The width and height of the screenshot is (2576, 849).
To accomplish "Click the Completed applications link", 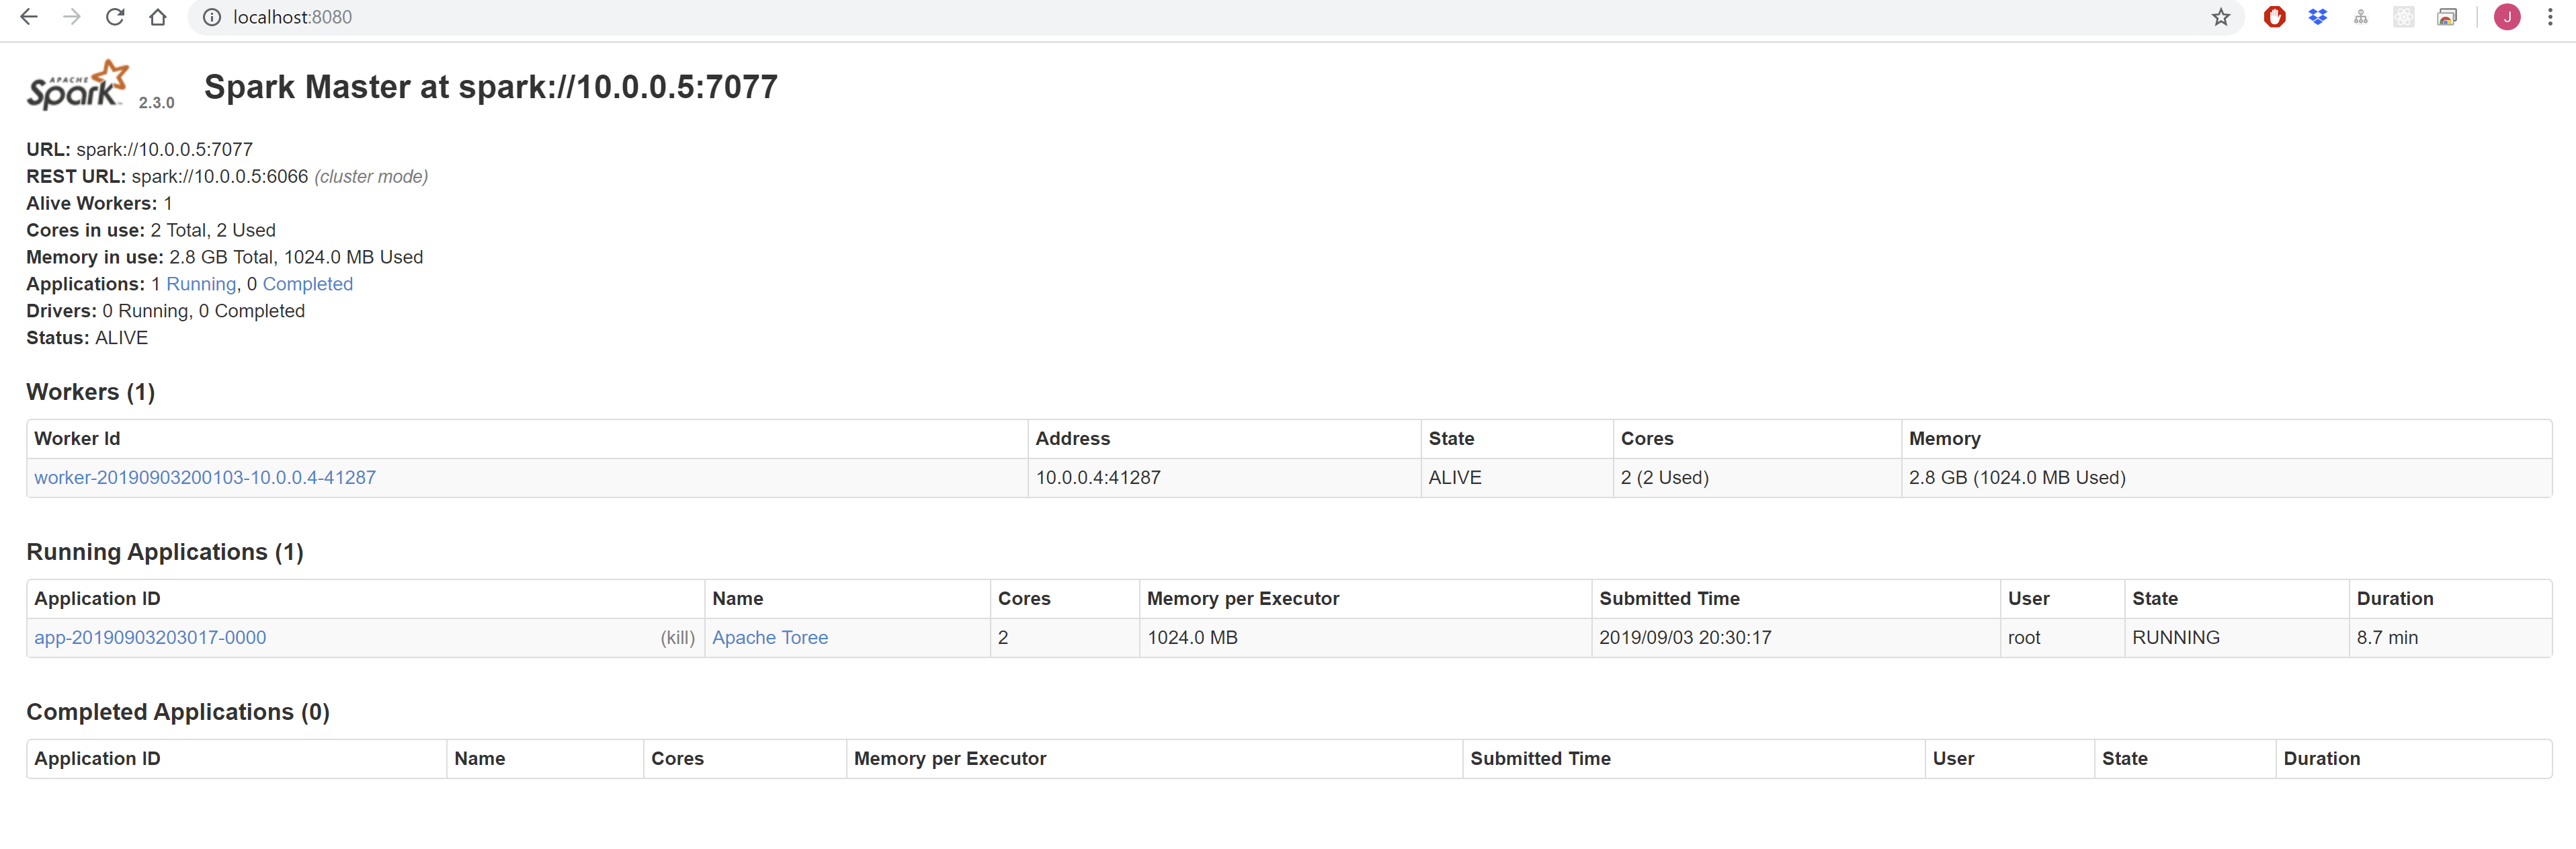I will [x=307, y=284].
